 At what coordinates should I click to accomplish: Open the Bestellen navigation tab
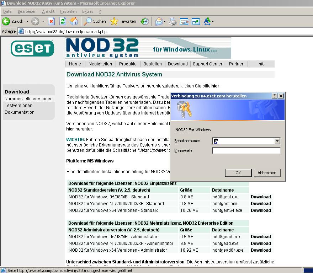coord(153,64)
